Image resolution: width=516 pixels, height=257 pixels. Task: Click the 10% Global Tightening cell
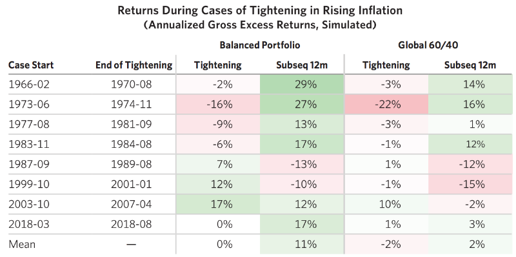click(386, 204)
